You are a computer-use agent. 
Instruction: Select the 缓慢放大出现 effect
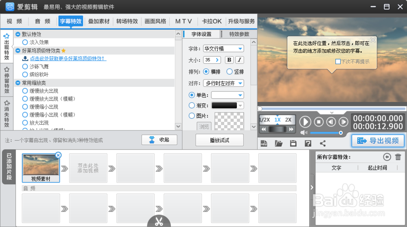tap(25, 91)
